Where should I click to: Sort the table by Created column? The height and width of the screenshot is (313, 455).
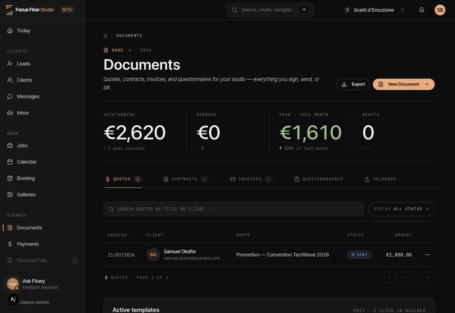coord(120,235)
